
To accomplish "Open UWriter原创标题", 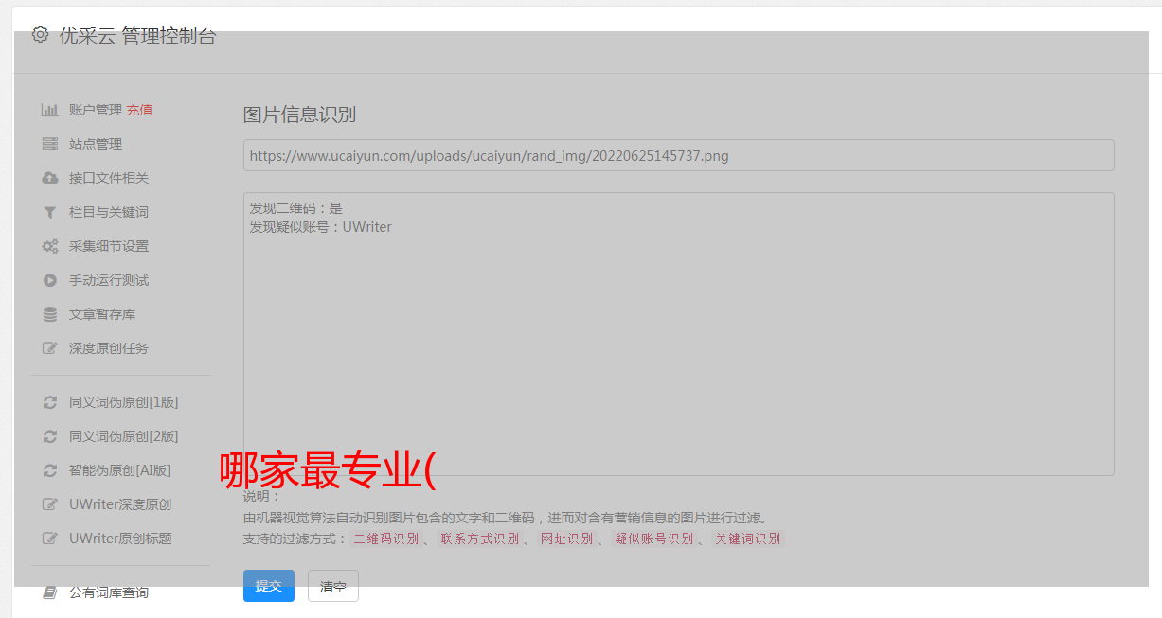I will pyautogui.click(x=120, y=539).
